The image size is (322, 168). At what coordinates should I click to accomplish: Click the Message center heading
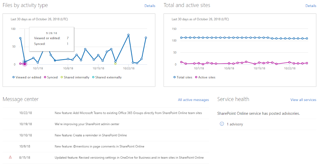(x=20, y=99)
